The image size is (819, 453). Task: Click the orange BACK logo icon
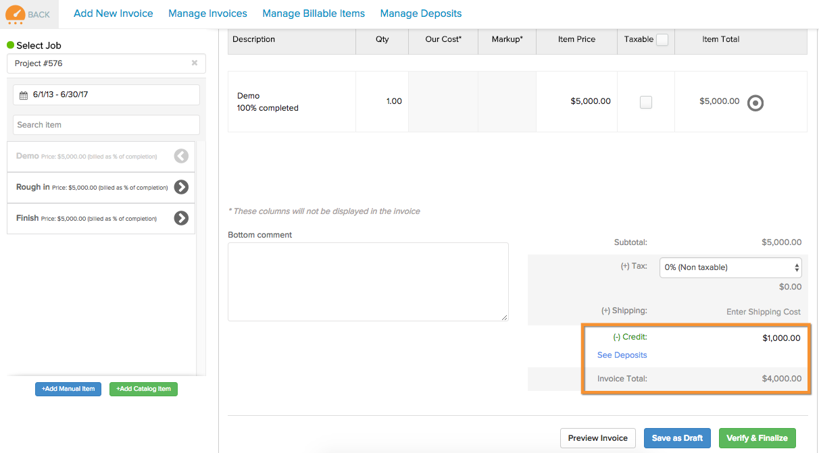point(15,14)
